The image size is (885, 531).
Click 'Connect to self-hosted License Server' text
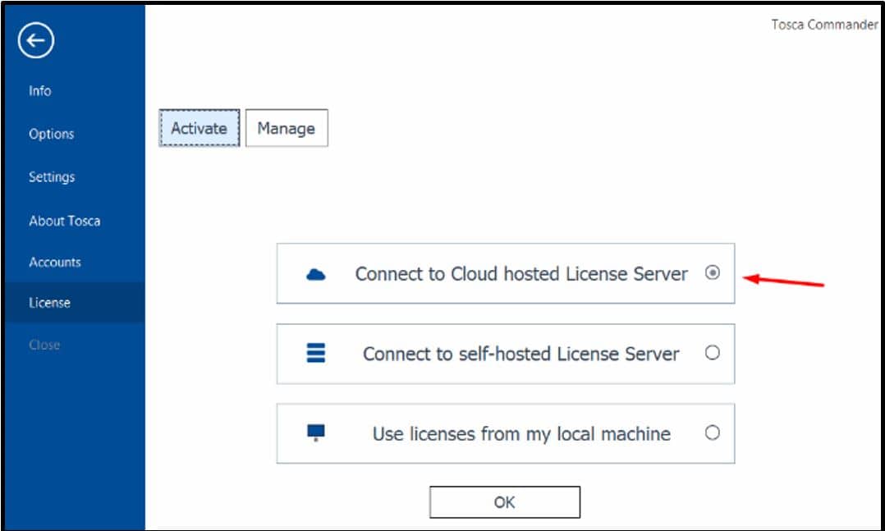521,354
